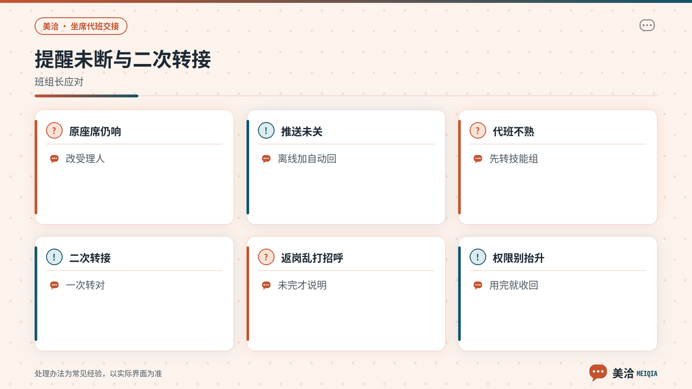Select the text 离线加自动回
Image resolution: width=692 pixels, height=389 pixels.
tap(307, 158)
